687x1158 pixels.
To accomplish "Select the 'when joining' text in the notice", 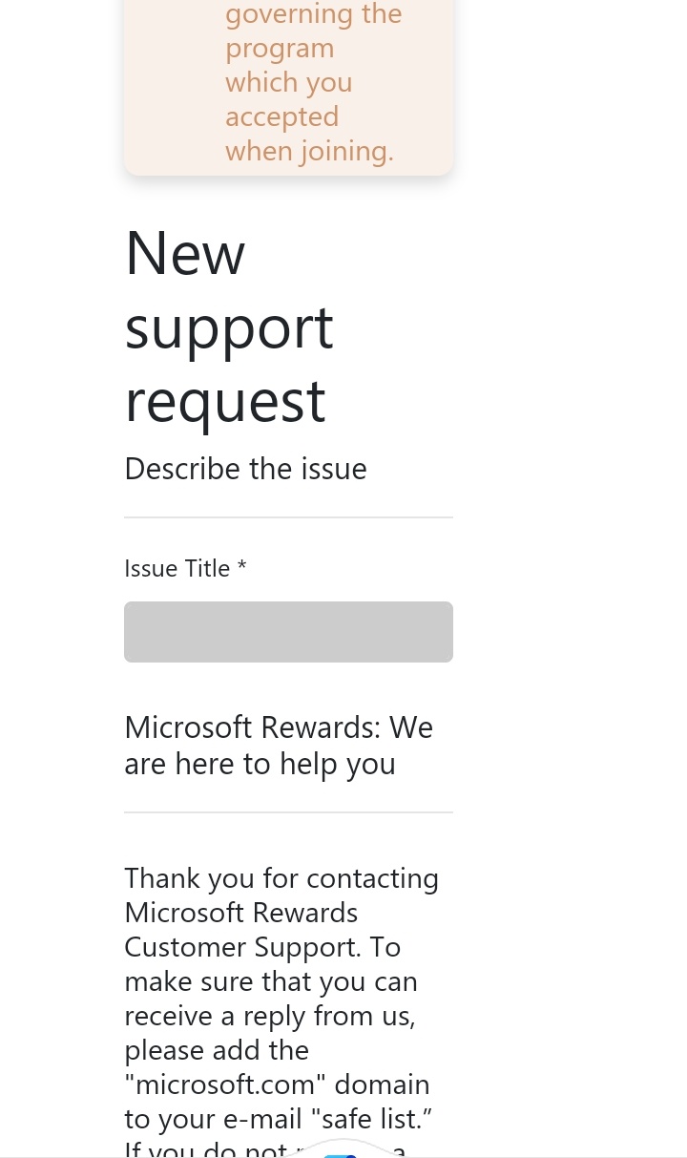I will point(309,149).
